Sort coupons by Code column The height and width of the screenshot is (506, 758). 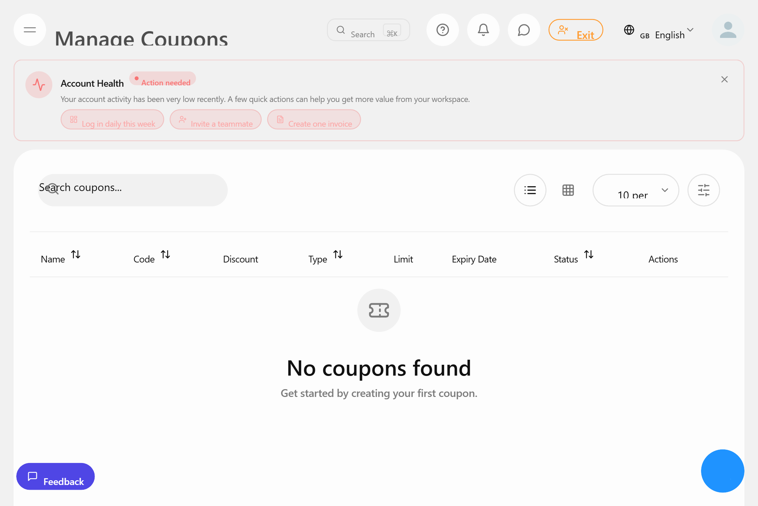[165, 254]
